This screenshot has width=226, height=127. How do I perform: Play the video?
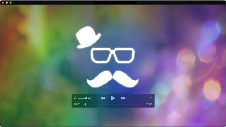(113, 98)
